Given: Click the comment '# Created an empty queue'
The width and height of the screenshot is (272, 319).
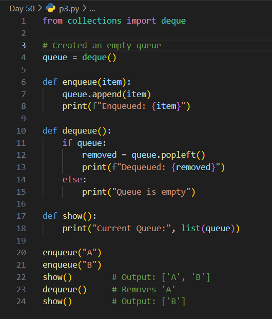Looking at the screenshot, I should 102,46.
